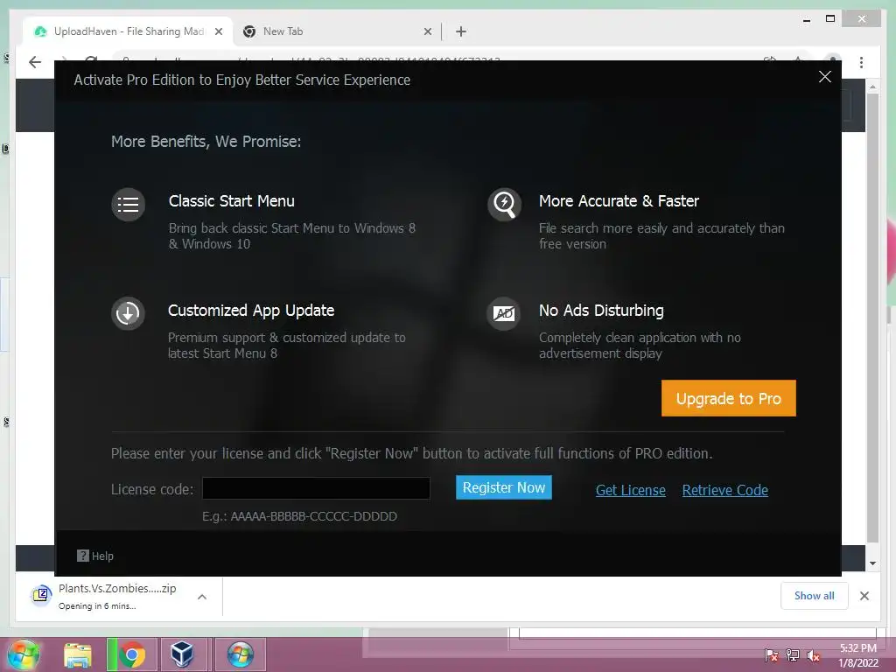
Task: Select the "Customized App Update" heading text
Action: coord(251,311)
